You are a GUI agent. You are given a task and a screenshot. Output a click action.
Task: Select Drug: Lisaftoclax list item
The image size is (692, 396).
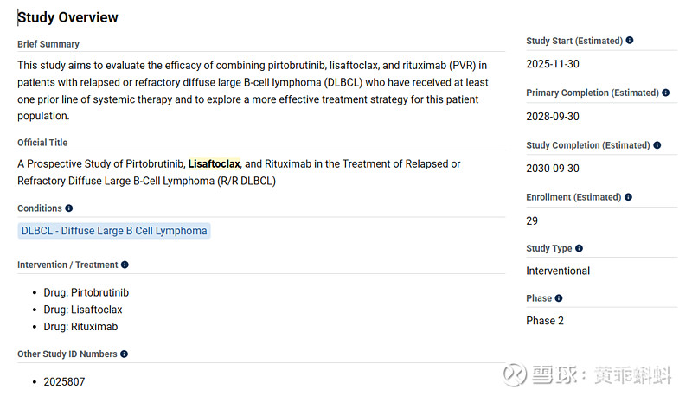tap(83, 310)
